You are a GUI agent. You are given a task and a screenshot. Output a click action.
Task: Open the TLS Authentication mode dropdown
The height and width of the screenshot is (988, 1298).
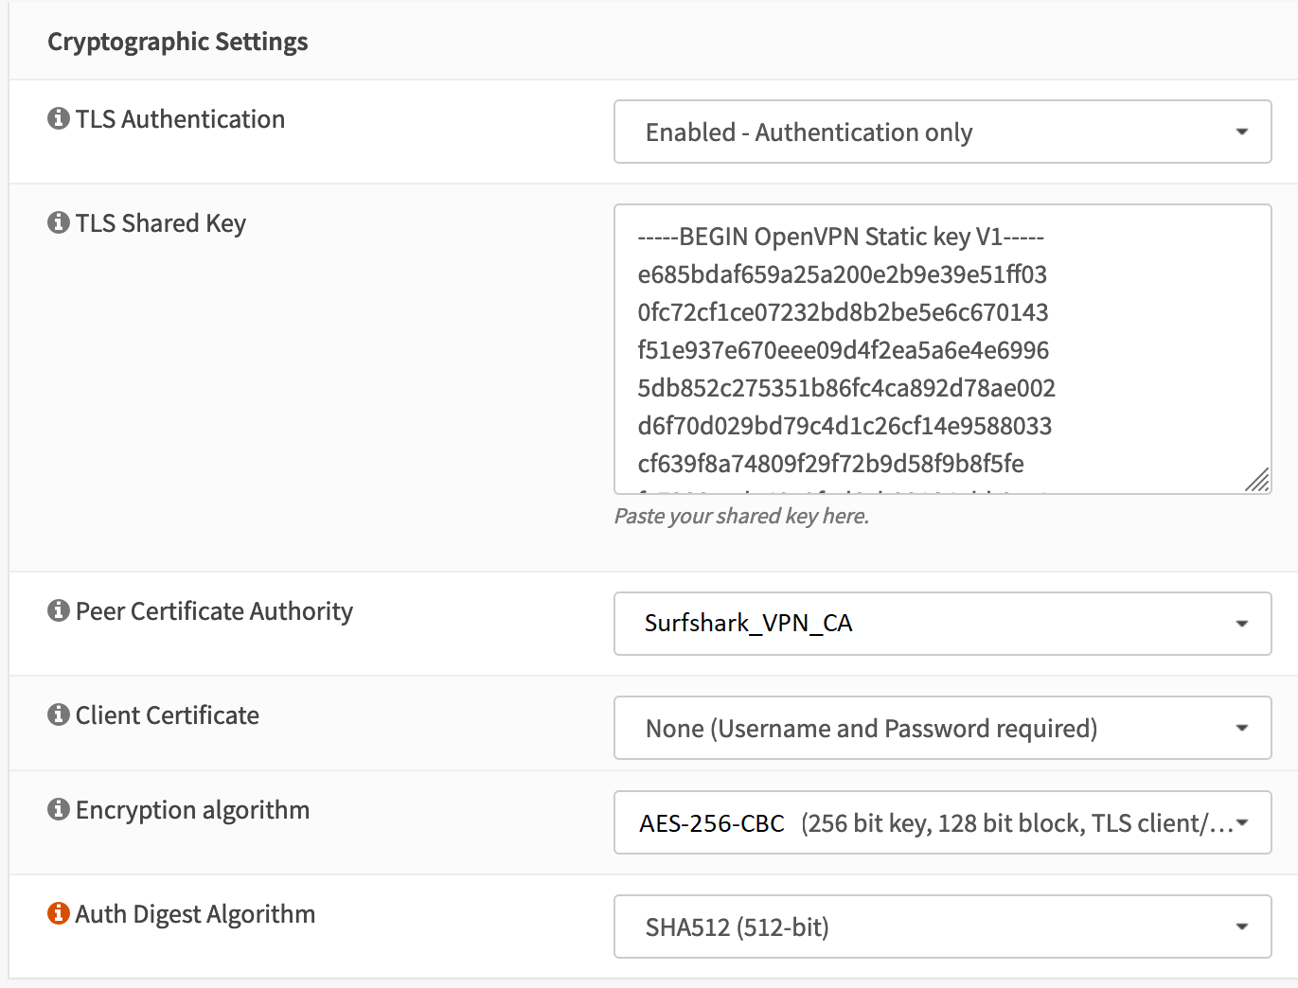[942, 132]
